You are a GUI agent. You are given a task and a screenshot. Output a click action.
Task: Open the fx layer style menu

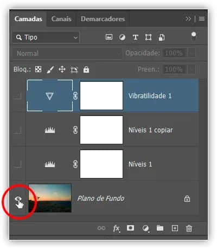[116, 228]
